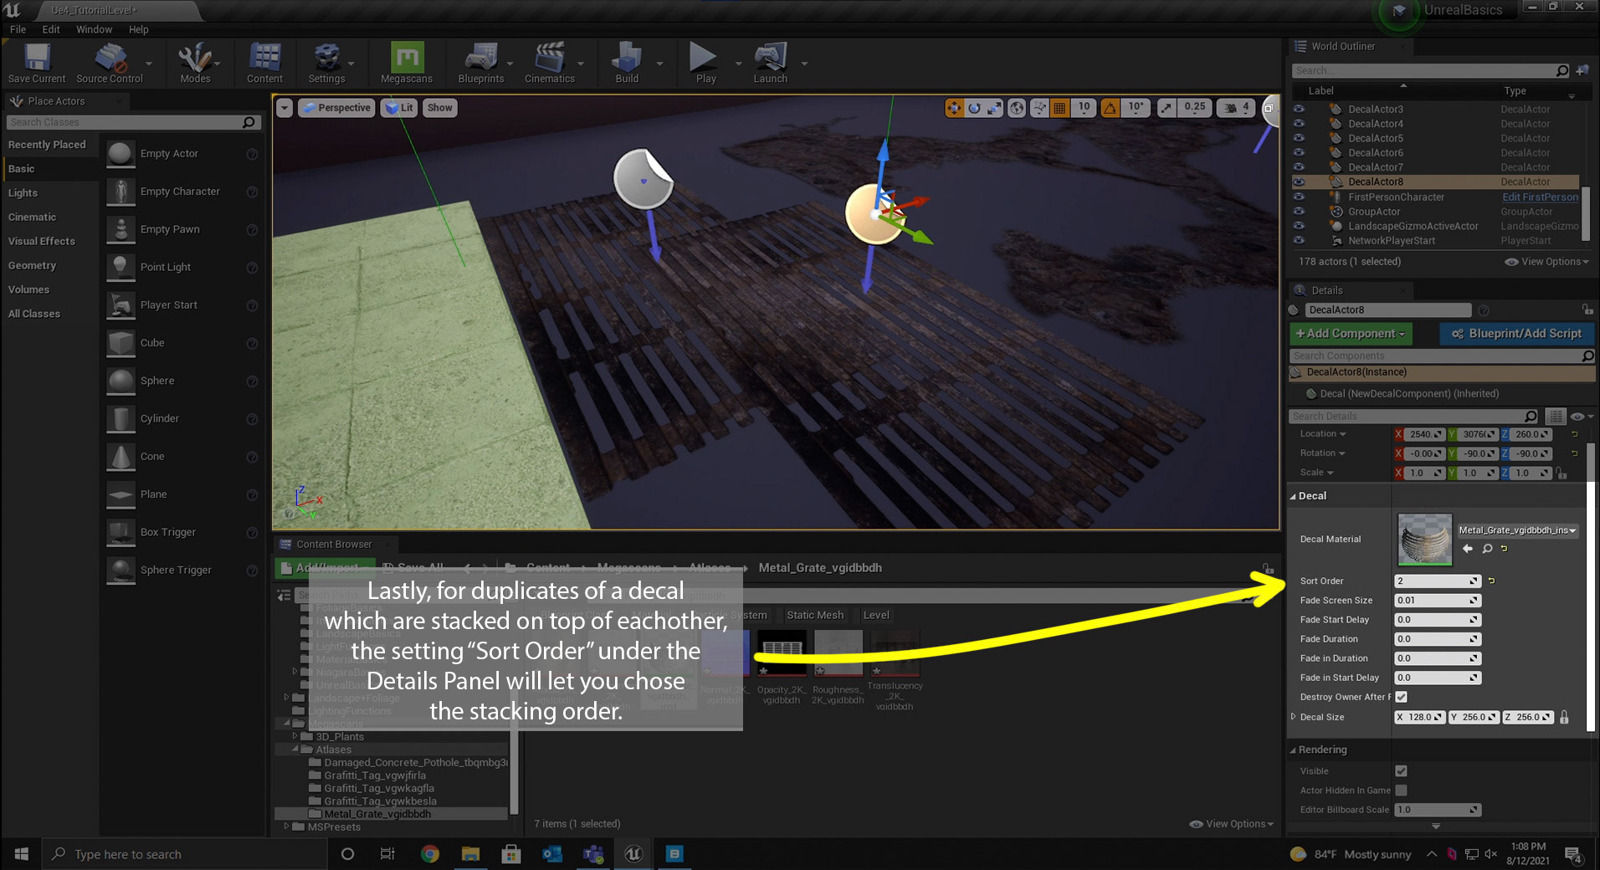Use selected asset arrow for Decal Material
This screenshot has height=870, width=1600.
[x=1468, y=549]
